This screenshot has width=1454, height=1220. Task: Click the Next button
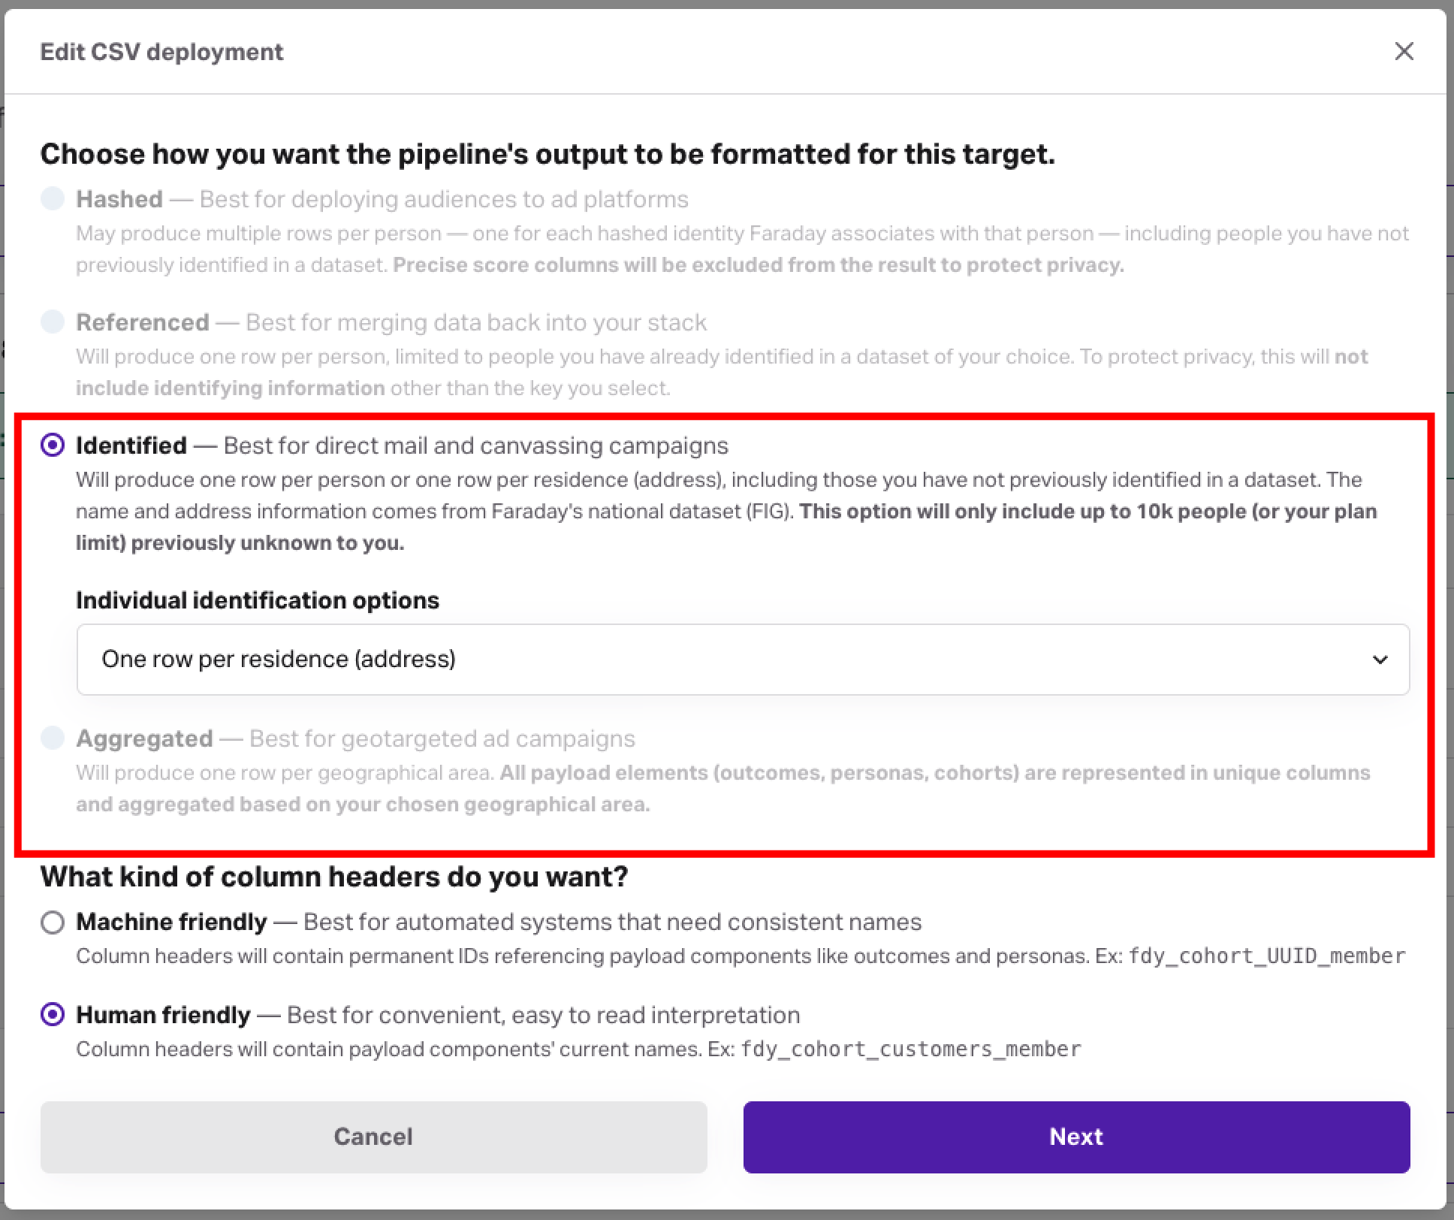pos(1076,1137)
